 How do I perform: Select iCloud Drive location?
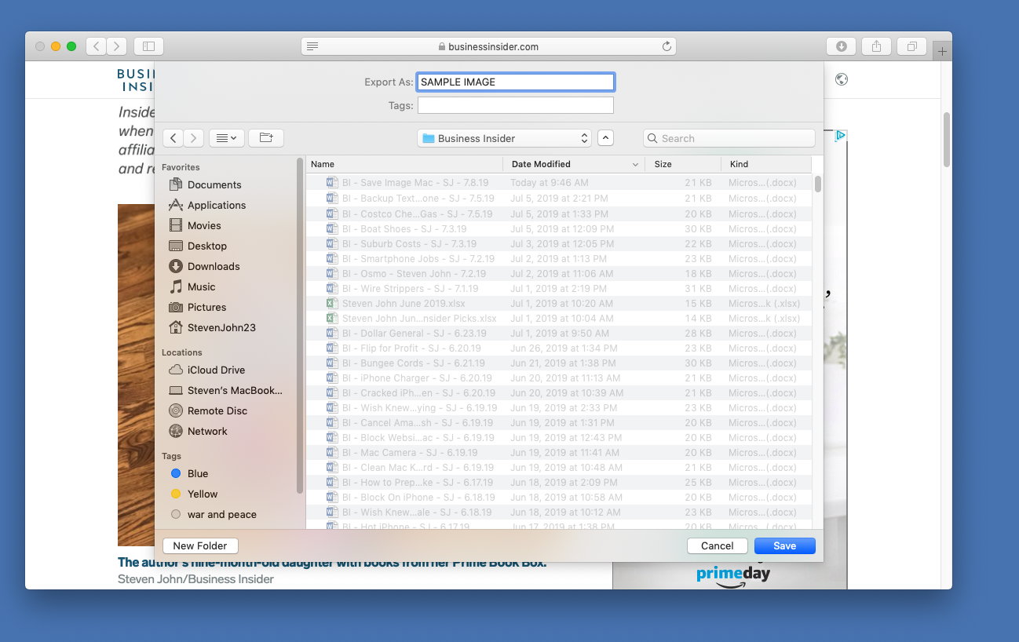(x=215, y=370)
